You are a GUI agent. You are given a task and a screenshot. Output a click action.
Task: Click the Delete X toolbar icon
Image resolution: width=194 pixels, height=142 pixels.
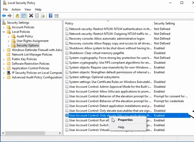31,16
